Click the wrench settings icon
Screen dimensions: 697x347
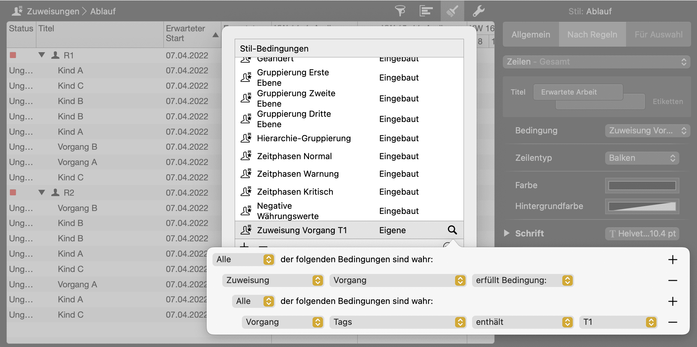478,11
